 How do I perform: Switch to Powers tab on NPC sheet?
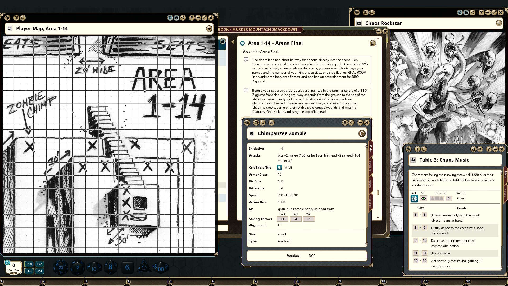370,166
